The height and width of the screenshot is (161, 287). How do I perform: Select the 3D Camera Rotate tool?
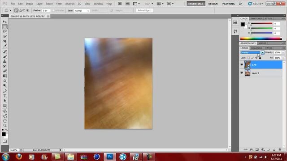(x=5, y=116)
